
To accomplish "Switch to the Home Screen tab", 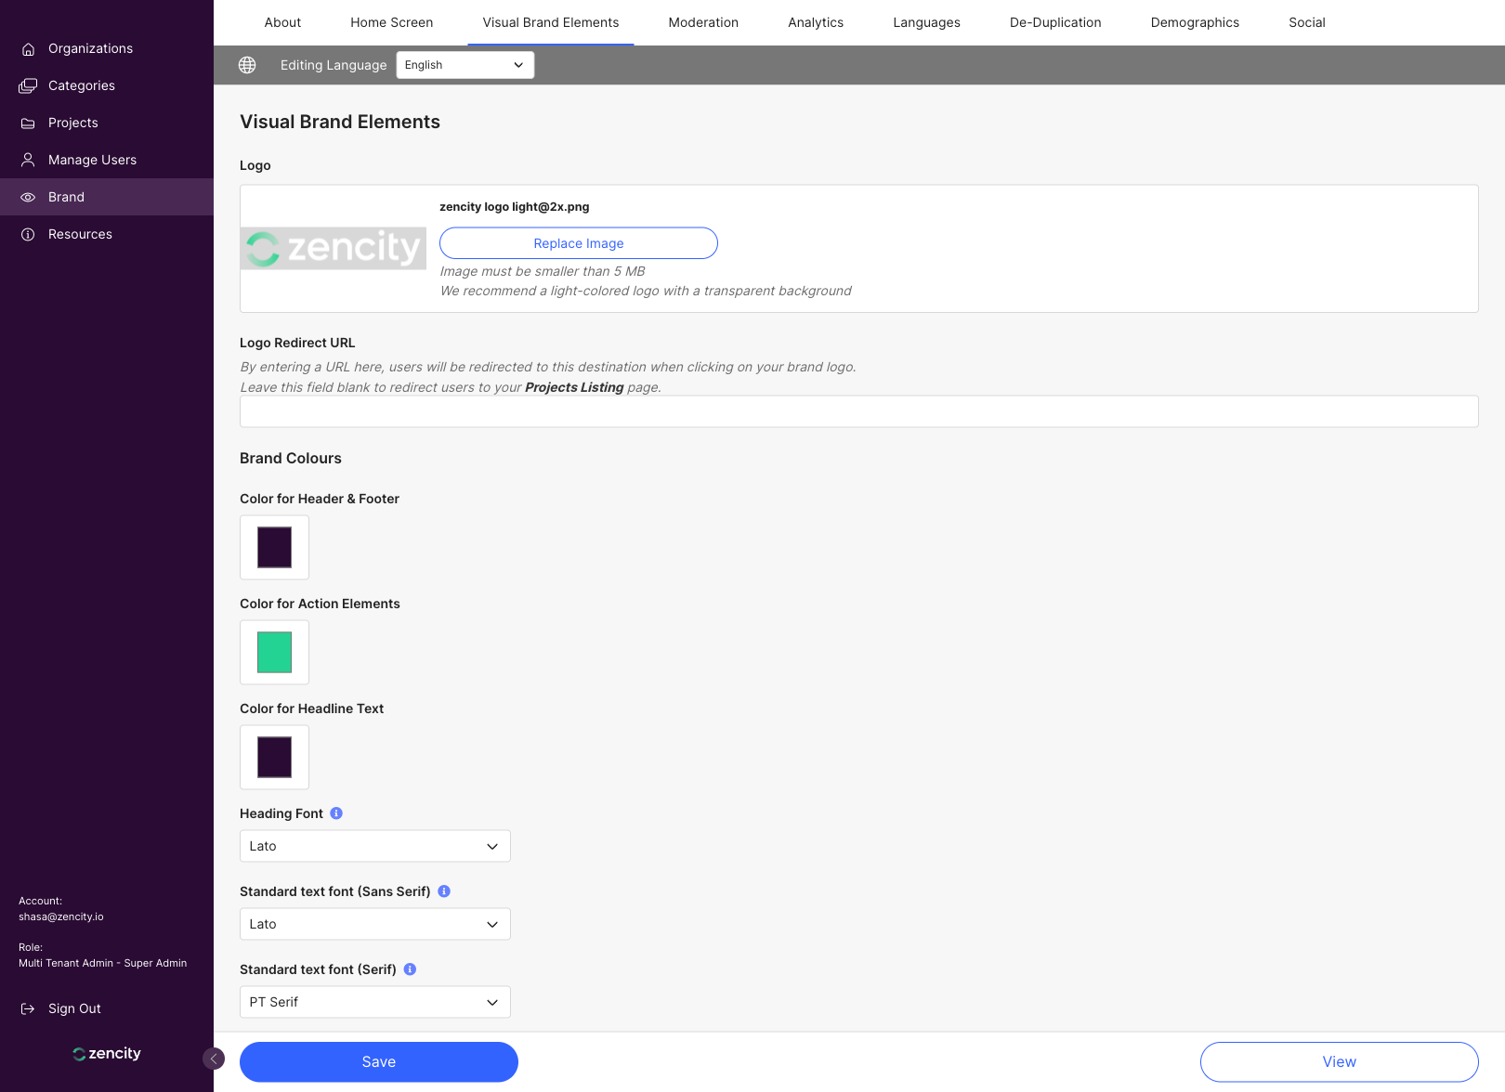I will click(x=392, y=22).
